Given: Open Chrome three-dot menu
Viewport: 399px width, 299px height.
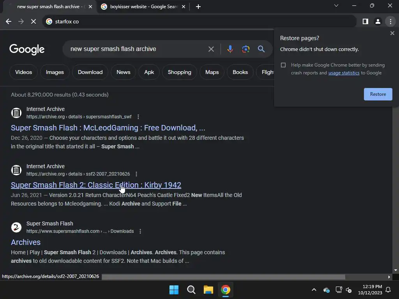Looking at the screenshot, I should coord(390,22).
